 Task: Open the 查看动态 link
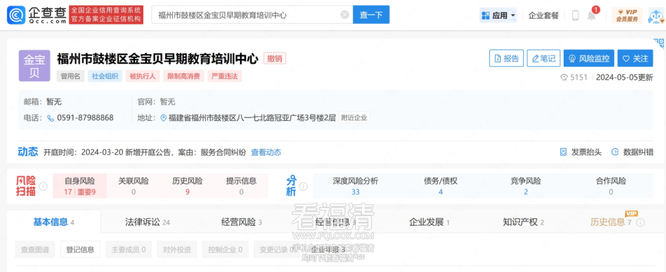pos(266,152)
